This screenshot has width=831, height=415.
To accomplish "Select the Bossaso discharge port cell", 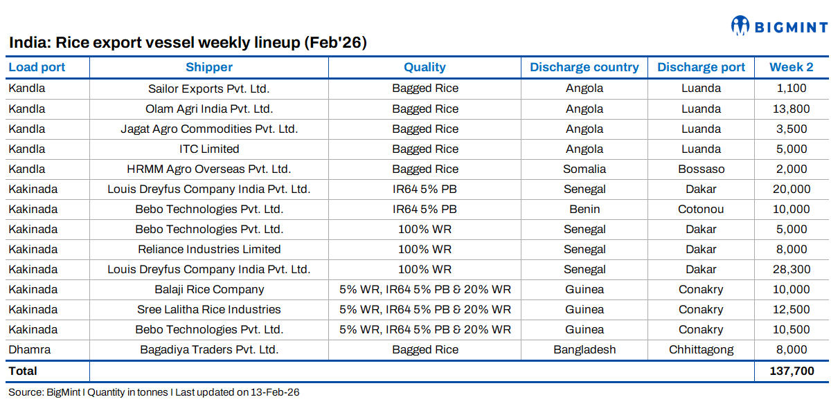I will tap(701, 169).
